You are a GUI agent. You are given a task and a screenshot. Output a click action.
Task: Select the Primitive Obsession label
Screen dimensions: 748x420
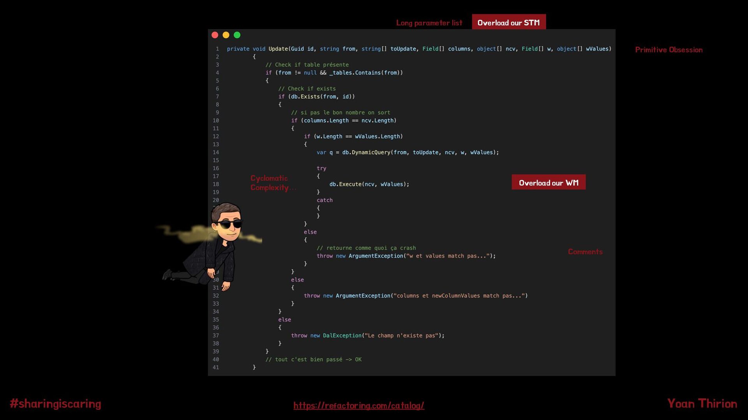click(669, 50)
